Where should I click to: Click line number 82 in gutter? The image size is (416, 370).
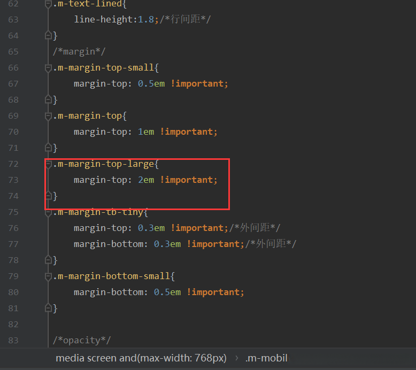13,325
